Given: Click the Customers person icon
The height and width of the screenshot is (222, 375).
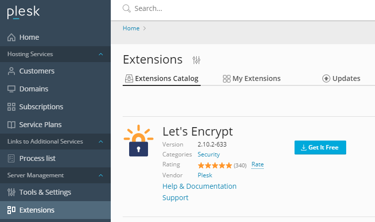Looking at the screenshot, I should (x=11, y=71).
